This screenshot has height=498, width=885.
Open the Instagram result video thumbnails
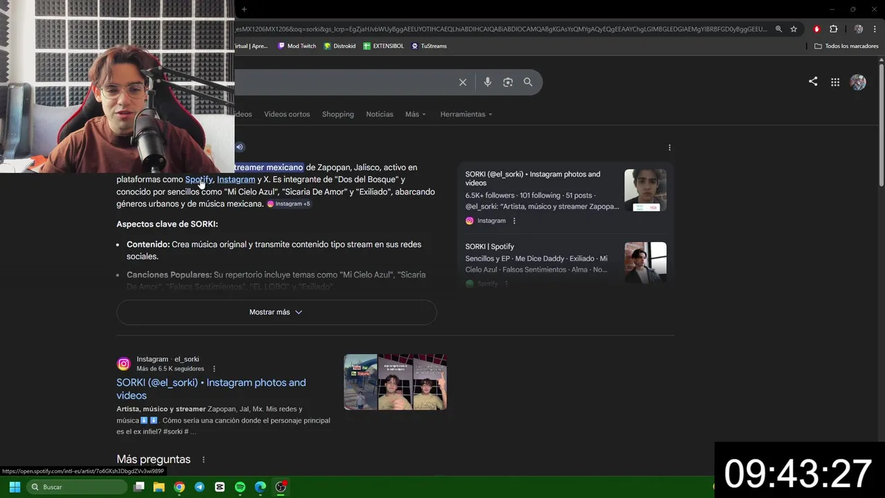click(x=395, y=382)
